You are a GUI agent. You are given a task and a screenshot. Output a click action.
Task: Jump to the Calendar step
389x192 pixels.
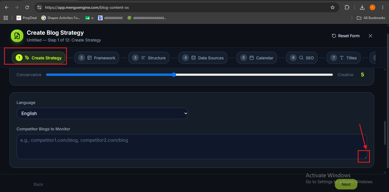click(257, 58)
